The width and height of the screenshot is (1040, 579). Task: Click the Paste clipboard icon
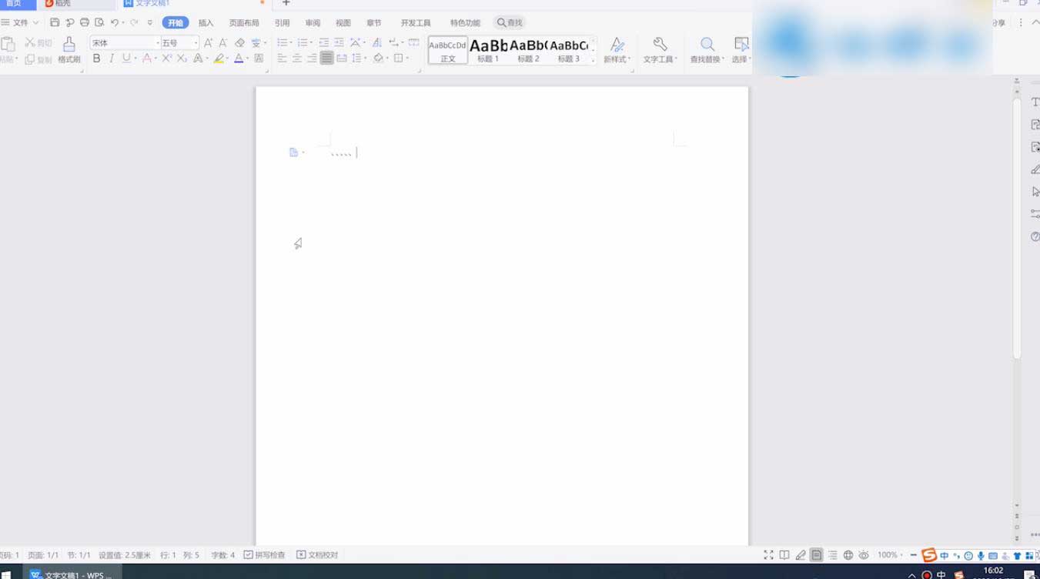point(8,44)
